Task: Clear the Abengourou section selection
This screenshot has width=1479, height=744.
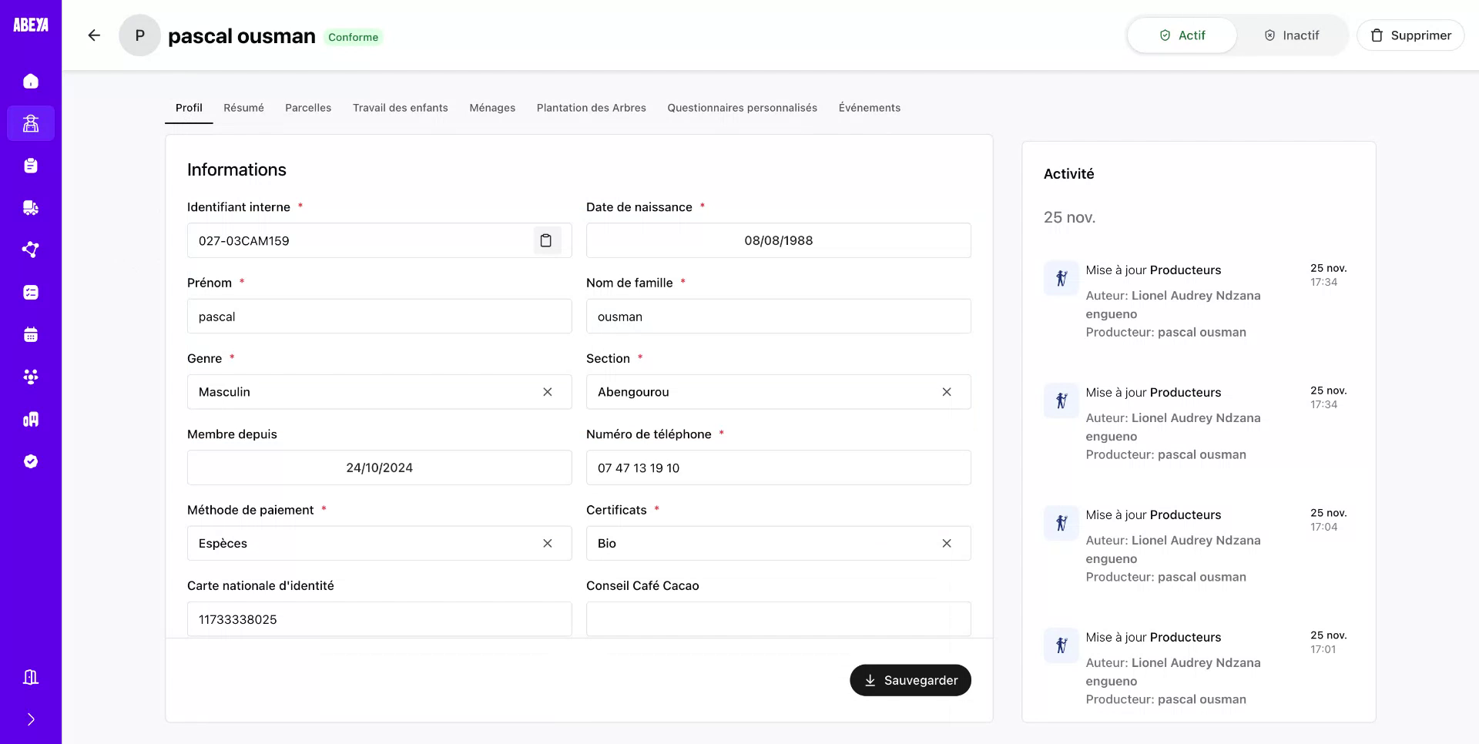Action: pos(947,392)
